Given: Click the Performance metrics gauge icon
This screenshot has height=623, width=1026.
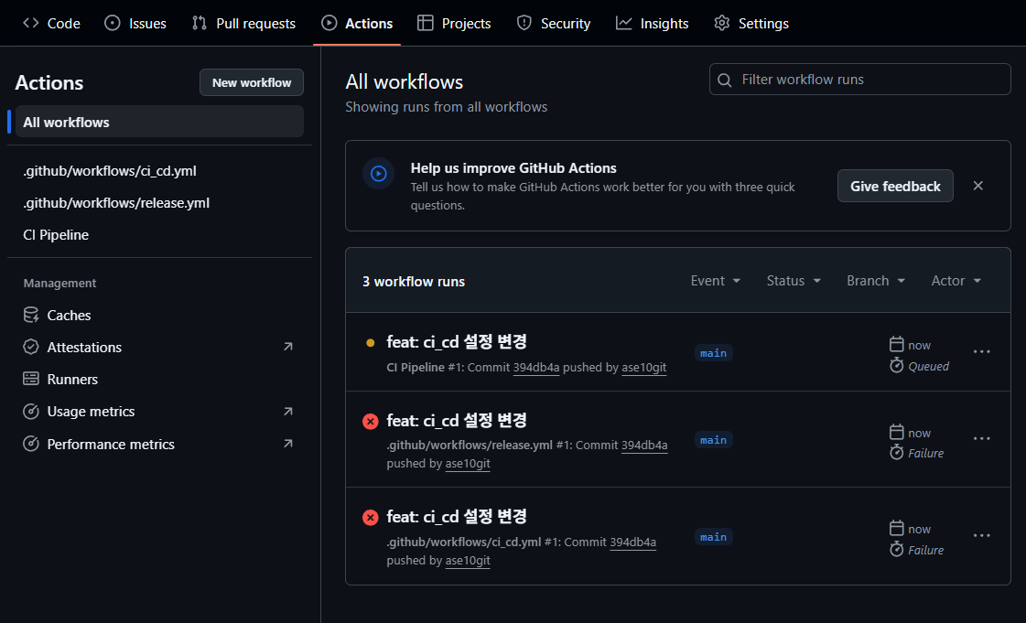Looking at the screenshot, I should pos(31,444).
